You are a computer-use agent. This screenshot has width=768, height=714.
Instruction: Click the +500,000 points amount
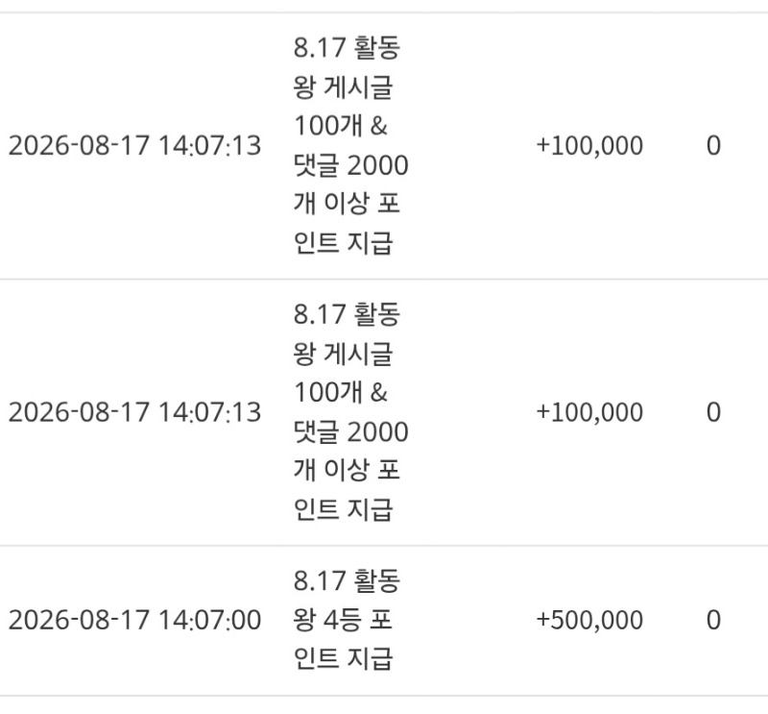[589, 620]
